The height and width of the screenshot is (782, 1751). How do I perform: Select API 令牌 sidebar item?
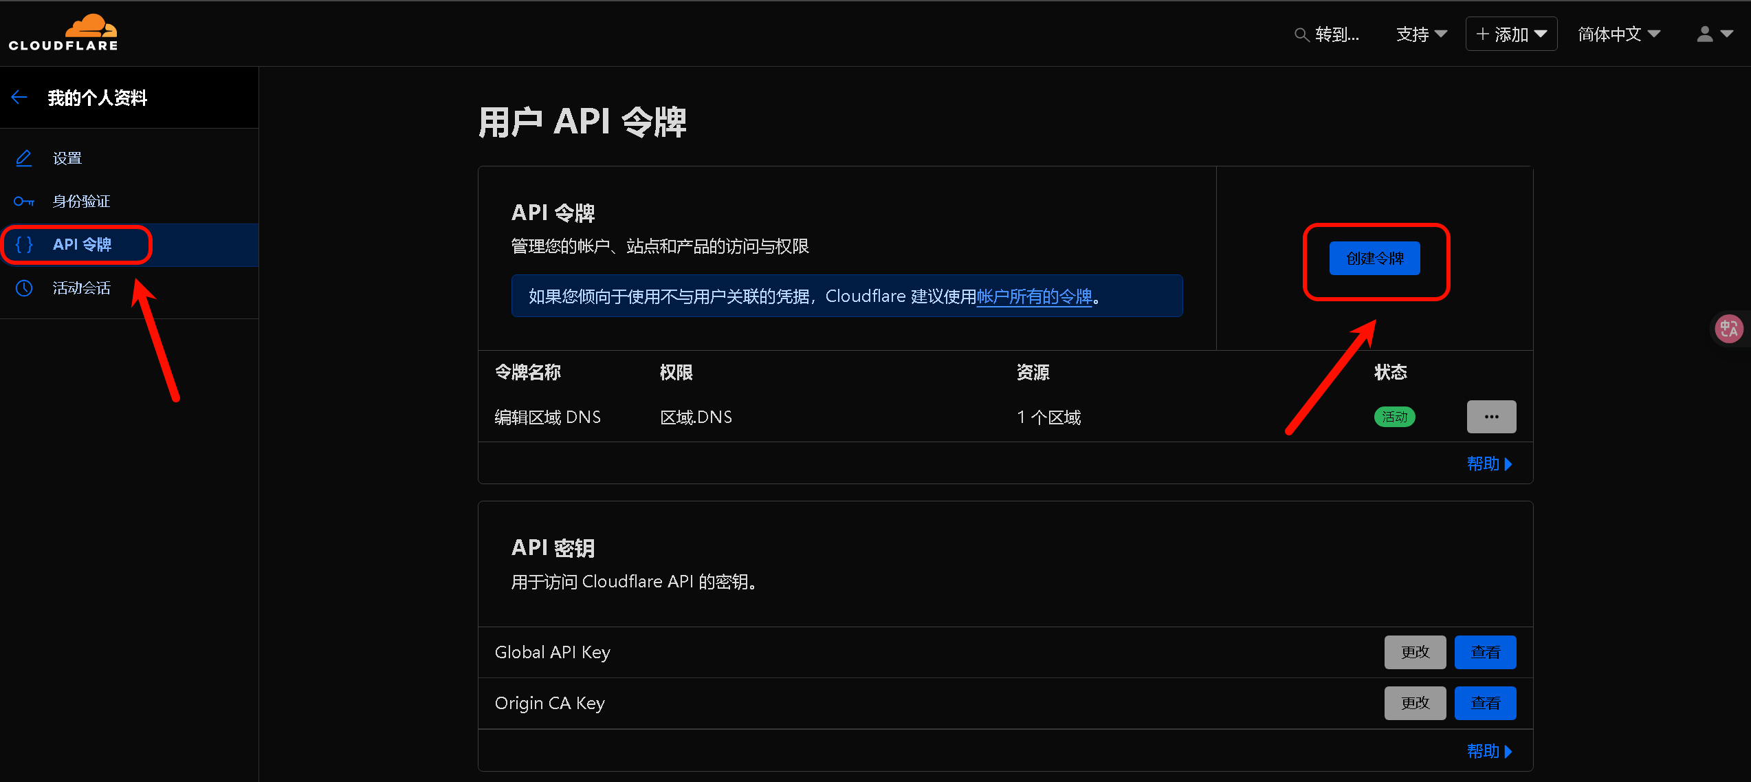tap(129, 245)
